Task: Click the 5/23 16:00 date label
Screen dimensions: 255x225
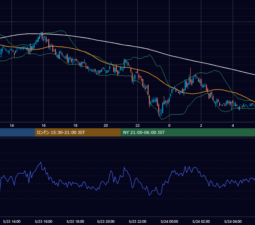Action: pos(43,221)
